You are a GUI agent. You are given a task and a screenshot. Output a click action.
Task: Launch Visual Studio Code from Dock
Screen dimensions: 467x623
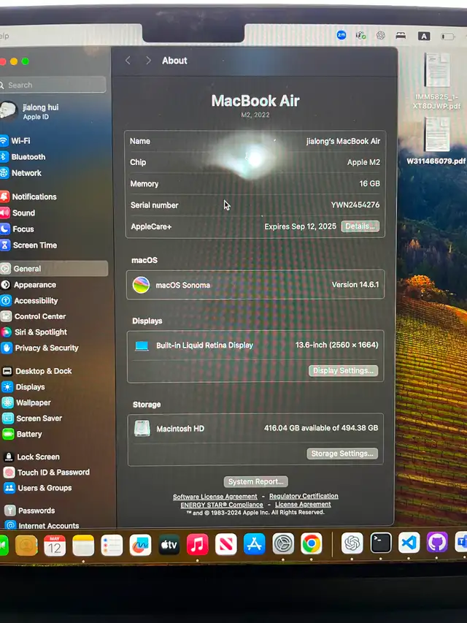409,543
